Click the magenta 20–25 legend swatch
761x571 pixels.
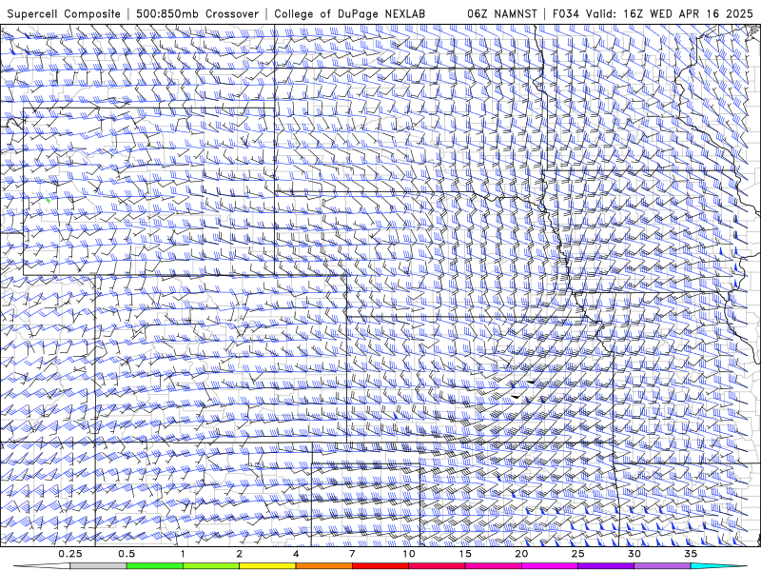[550, 566]
